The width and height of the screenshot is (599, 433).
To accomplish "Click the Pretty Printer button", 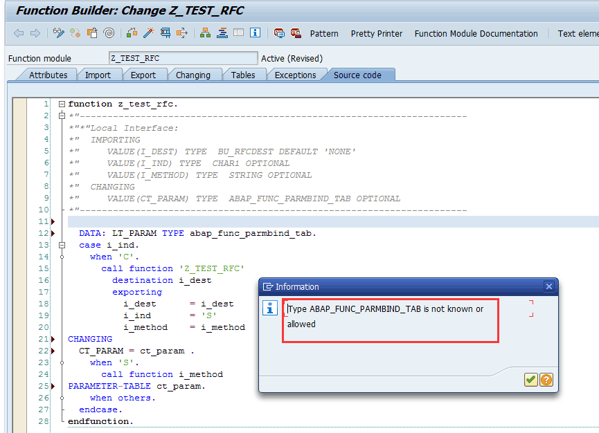I will (x=377, y=33).
